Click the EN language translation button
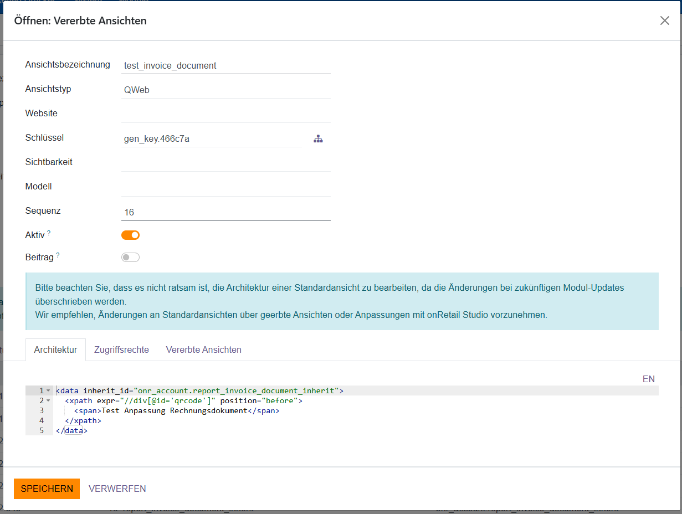The width and height of the screenshot is (682, 514). pyautogui.click(x=648, y=379)
